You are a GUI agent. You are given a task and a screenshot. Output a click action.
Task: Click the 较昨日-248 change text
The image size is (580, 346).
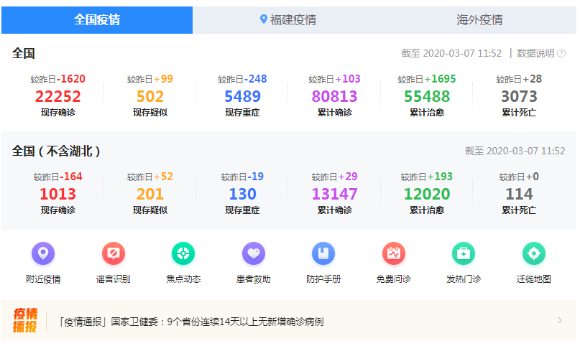[243, 79]
